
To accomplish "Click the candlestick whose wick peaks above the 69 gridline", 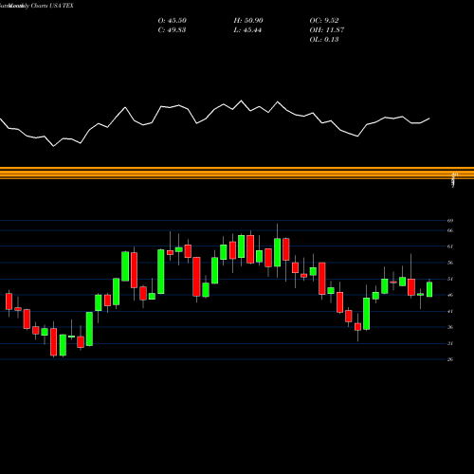I will (277, 252).
